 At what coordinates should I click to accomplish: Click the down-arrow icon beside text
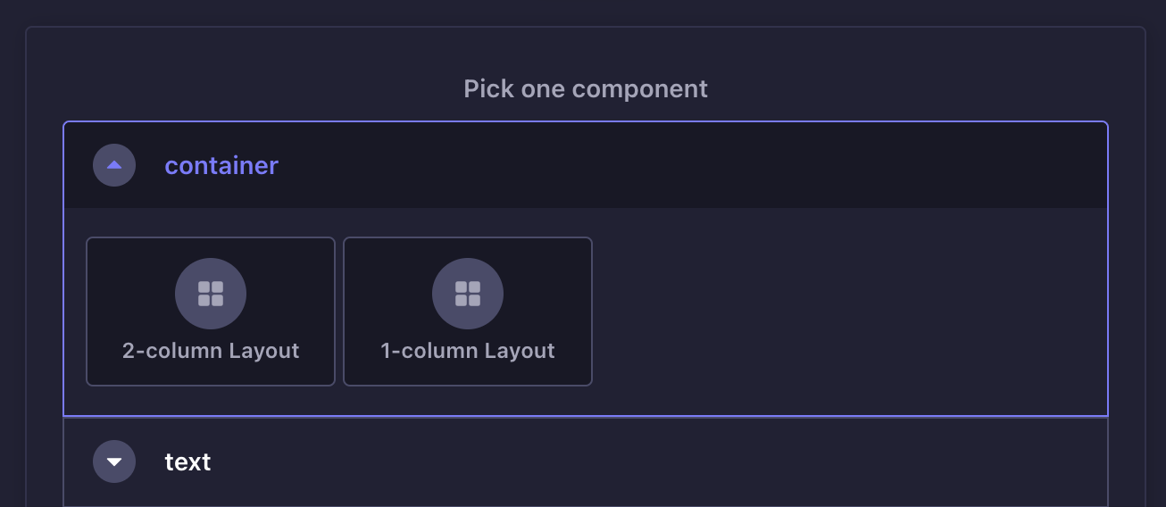pos(114,461)
